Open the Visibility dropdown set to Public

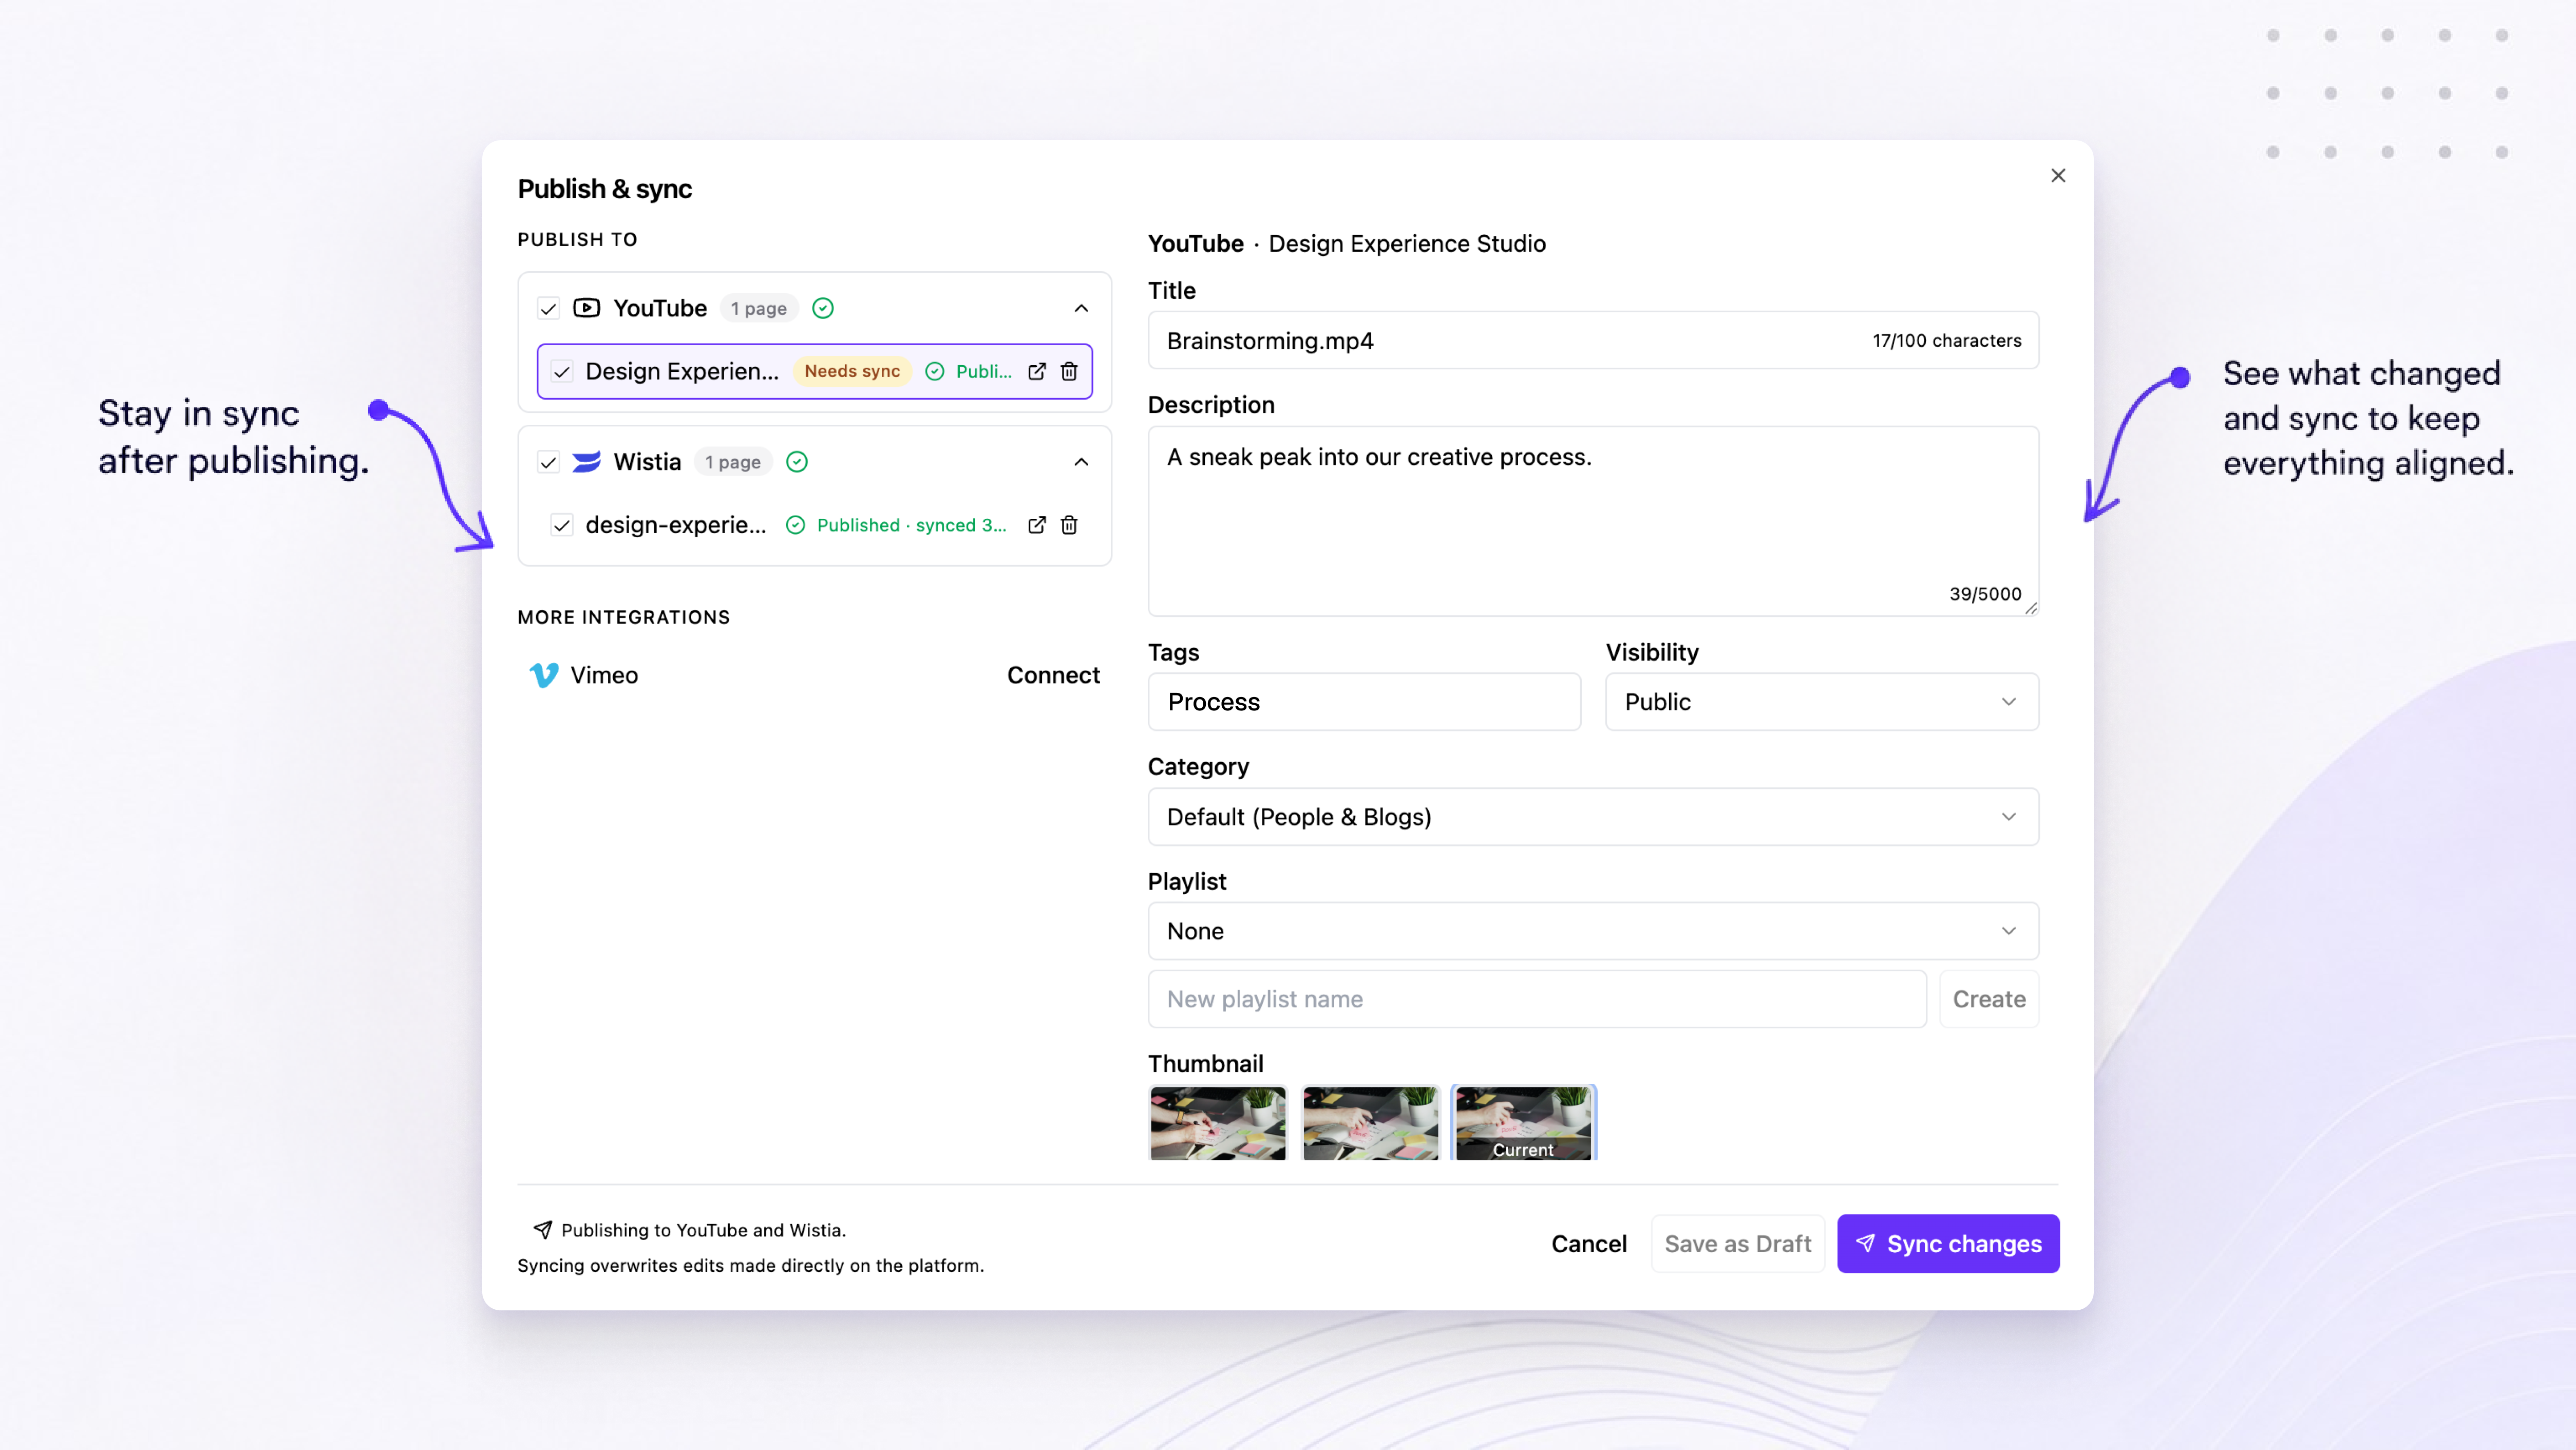1822,702
